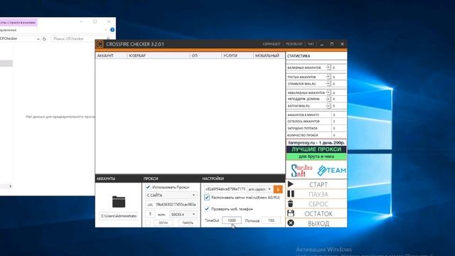
Task: Toggle Использовать Прокси checkbox
Action: click(x=148, y=187)
